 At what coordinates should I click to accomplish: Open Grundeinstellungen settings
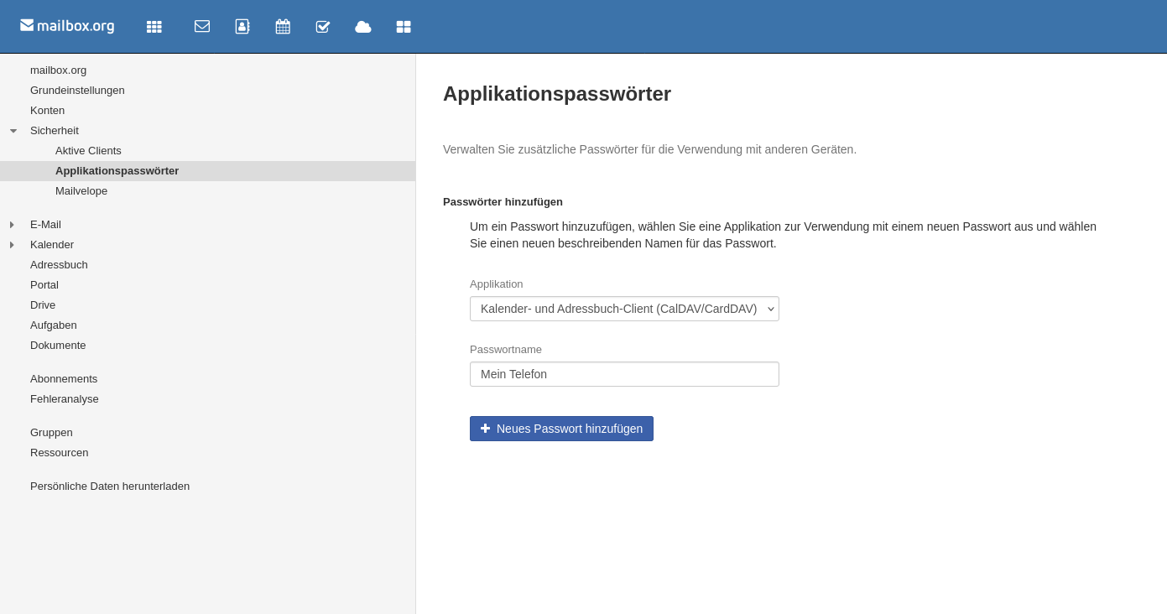[x=77, y=91]
